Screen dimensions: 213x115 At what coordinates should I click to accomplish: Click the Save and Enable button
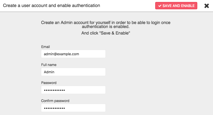pos(176,6)
